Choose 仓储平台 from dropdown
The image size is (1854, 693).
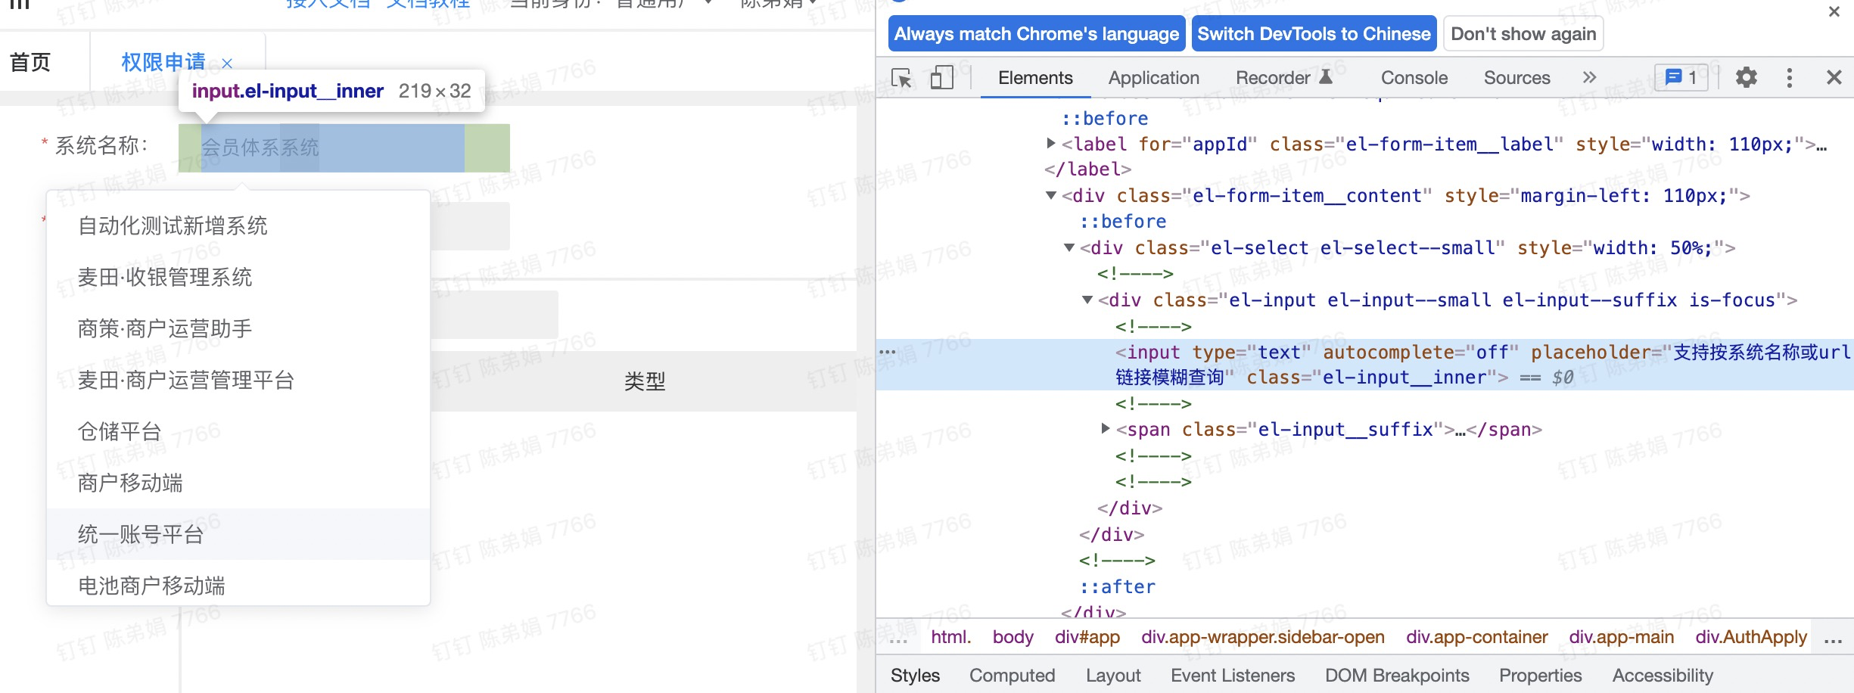238,431
